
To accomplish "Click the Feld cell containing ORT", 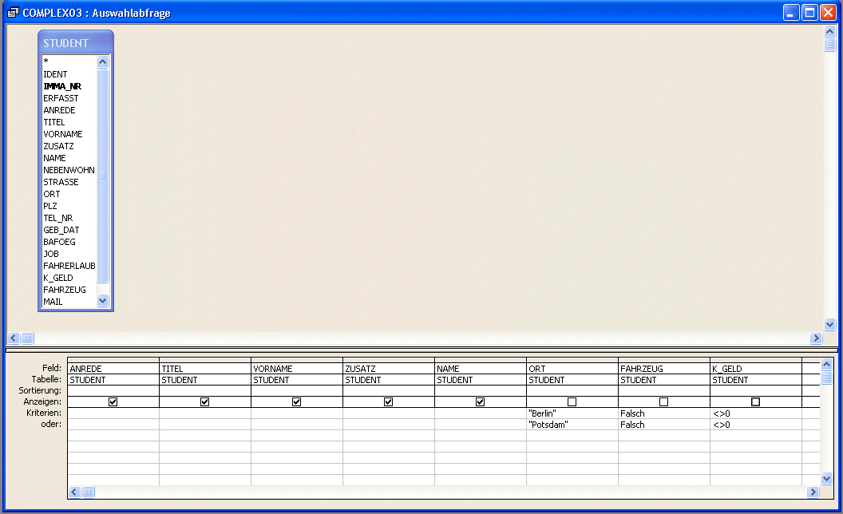I will pos(572,368).
